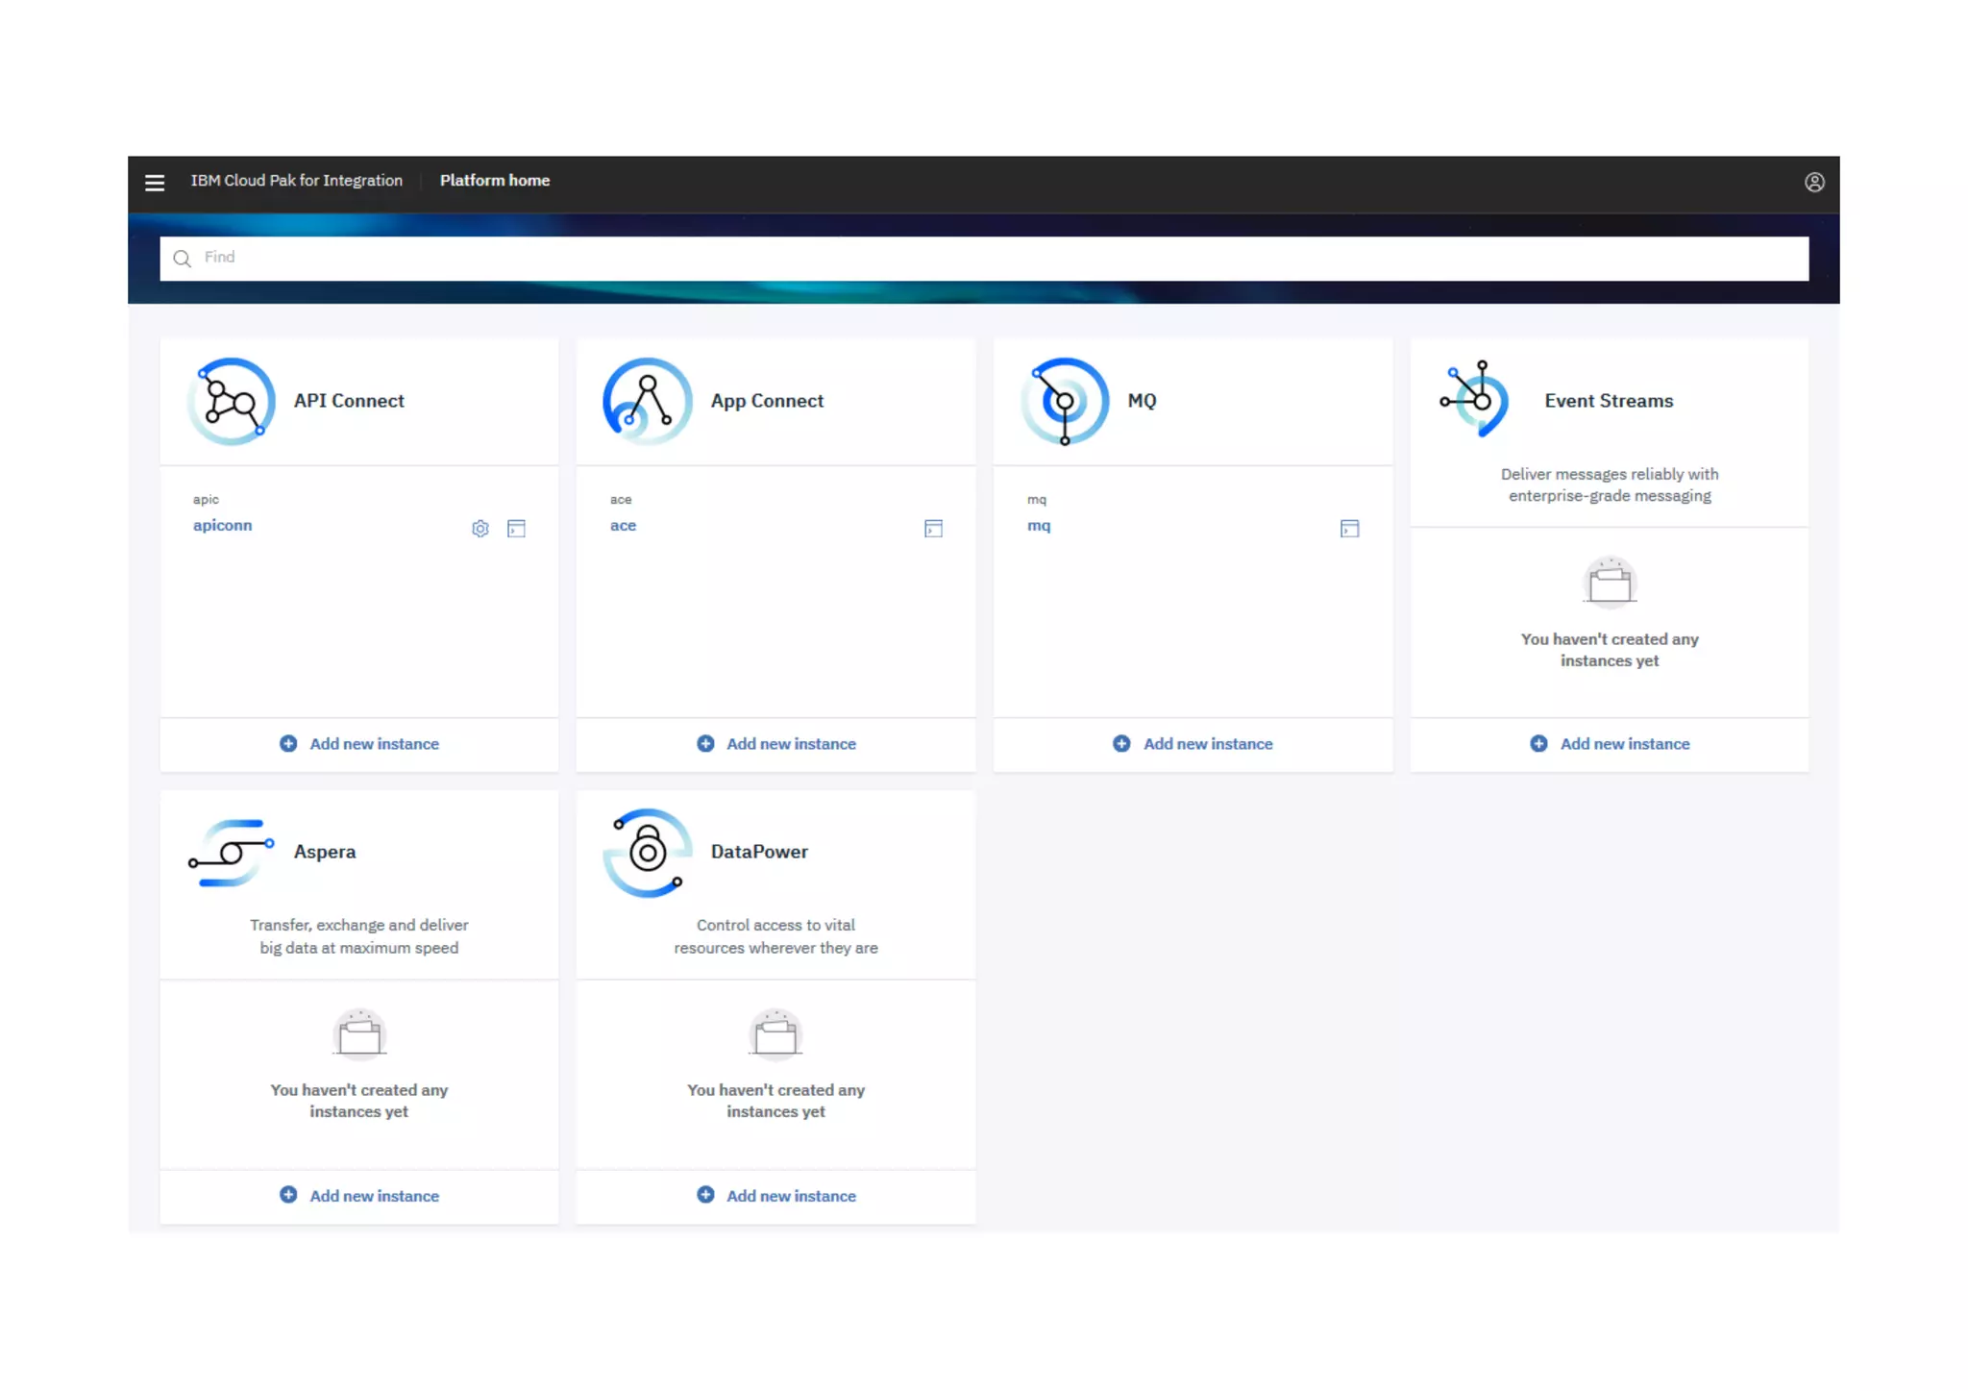This screenshot has height=1391, width=1968.
Task: Focus the Find search field
Action: pyautogui.click(x=984, y=258)
